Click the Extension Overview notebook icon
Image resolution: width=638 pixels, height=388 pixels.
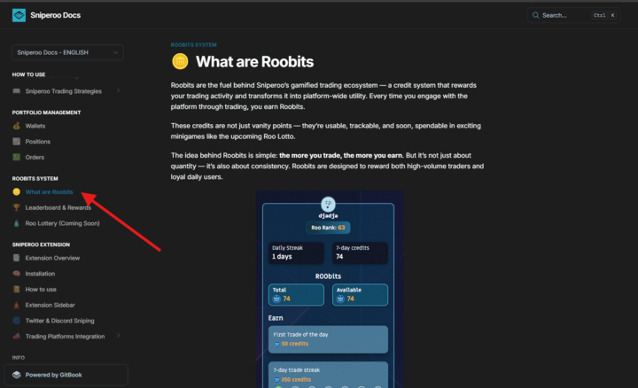(x=16, y=258)
